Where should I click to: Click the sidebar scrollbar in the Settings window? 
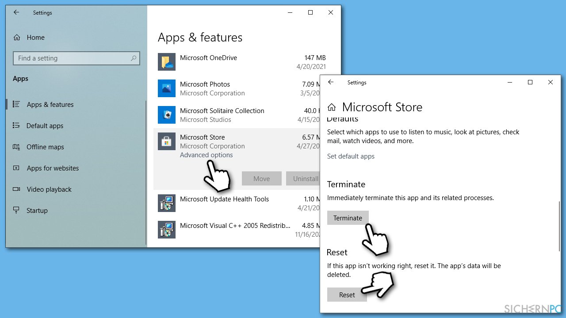click(146, 172)
